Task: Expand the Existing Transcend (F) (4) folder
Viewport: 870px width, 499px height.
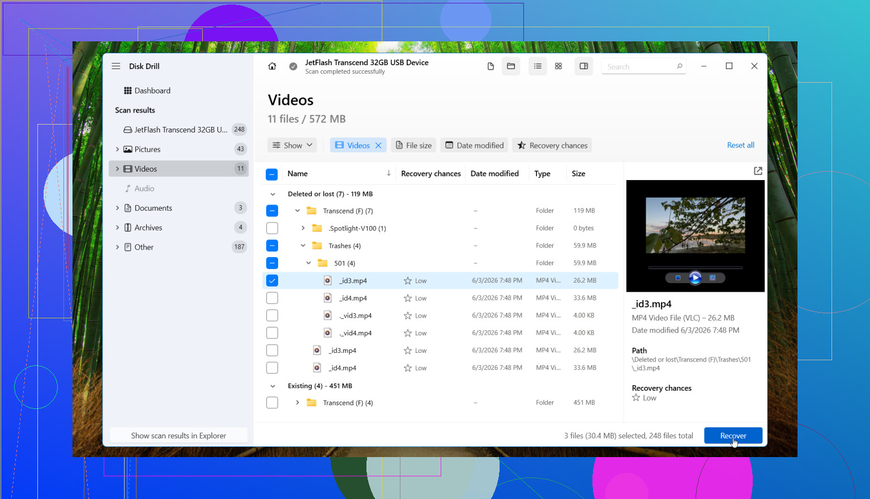Action: pos(297,403)
